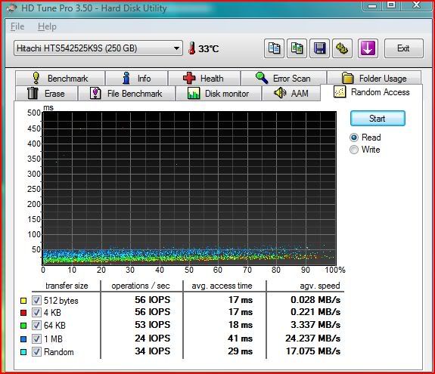Screen dimensions: 435x374
Task: Click the transfer size column header
Action: (67, 286)
